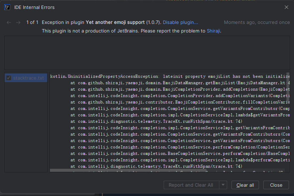
Task: Click the 'Moments ago, occurred once' timestamp
Action: 257,22
